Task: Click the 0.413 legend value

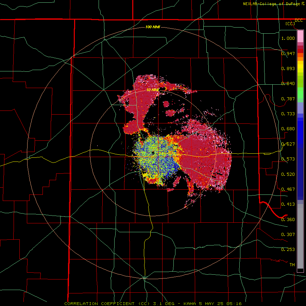Action: pyautogui.click(x=288, y=204)
